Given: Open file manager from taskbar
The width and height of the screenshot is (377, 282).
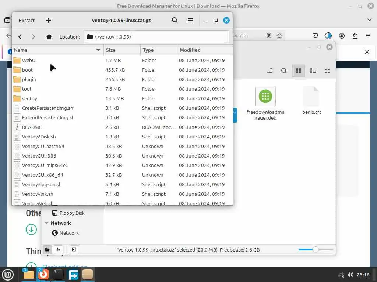Looking at the screenshot, I should pyautogui.click(x=28, y=274).
